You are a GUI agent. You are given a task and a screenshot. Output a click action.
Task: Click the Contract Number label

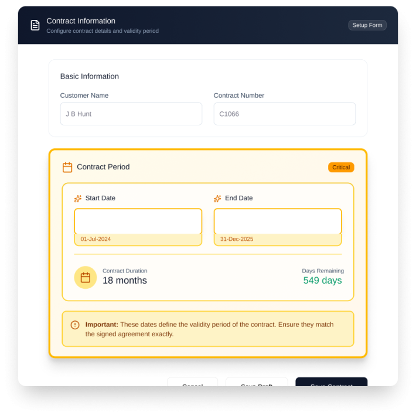[239, 96]
